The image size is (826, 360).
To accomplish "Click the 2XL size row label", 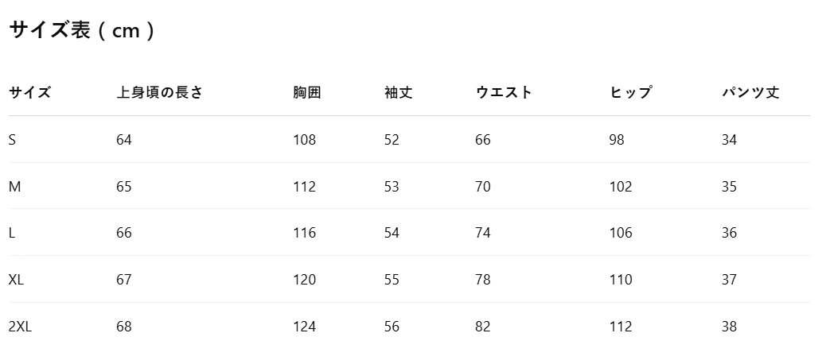I will 20,327.
